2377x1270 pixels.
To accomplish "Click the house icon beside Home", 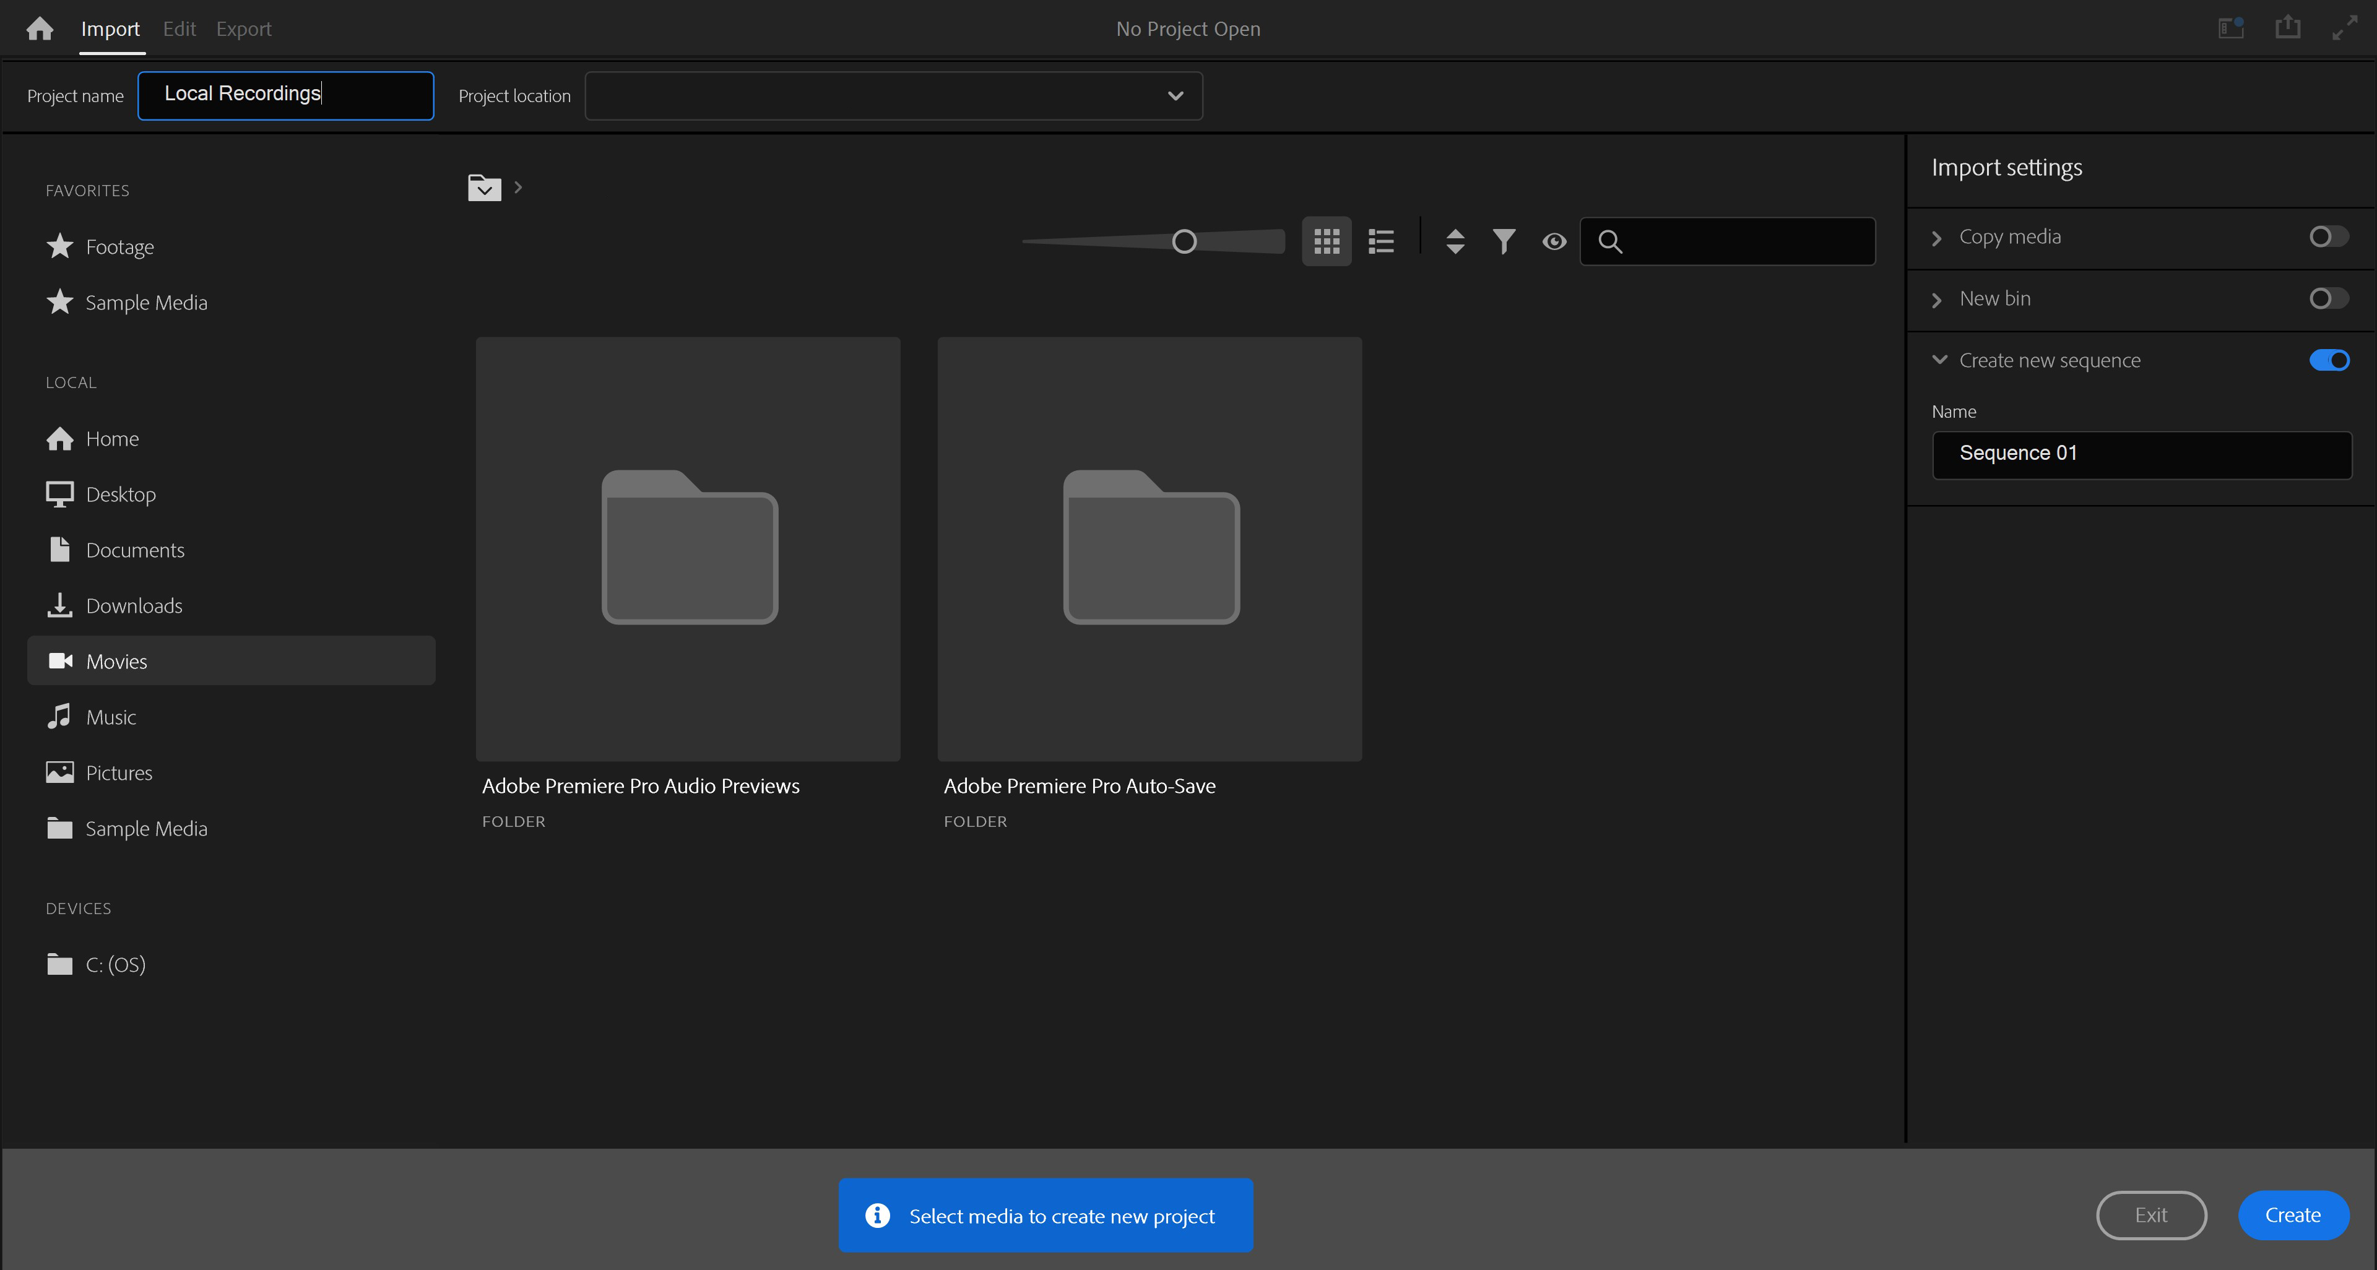I will tap(60, 439).
